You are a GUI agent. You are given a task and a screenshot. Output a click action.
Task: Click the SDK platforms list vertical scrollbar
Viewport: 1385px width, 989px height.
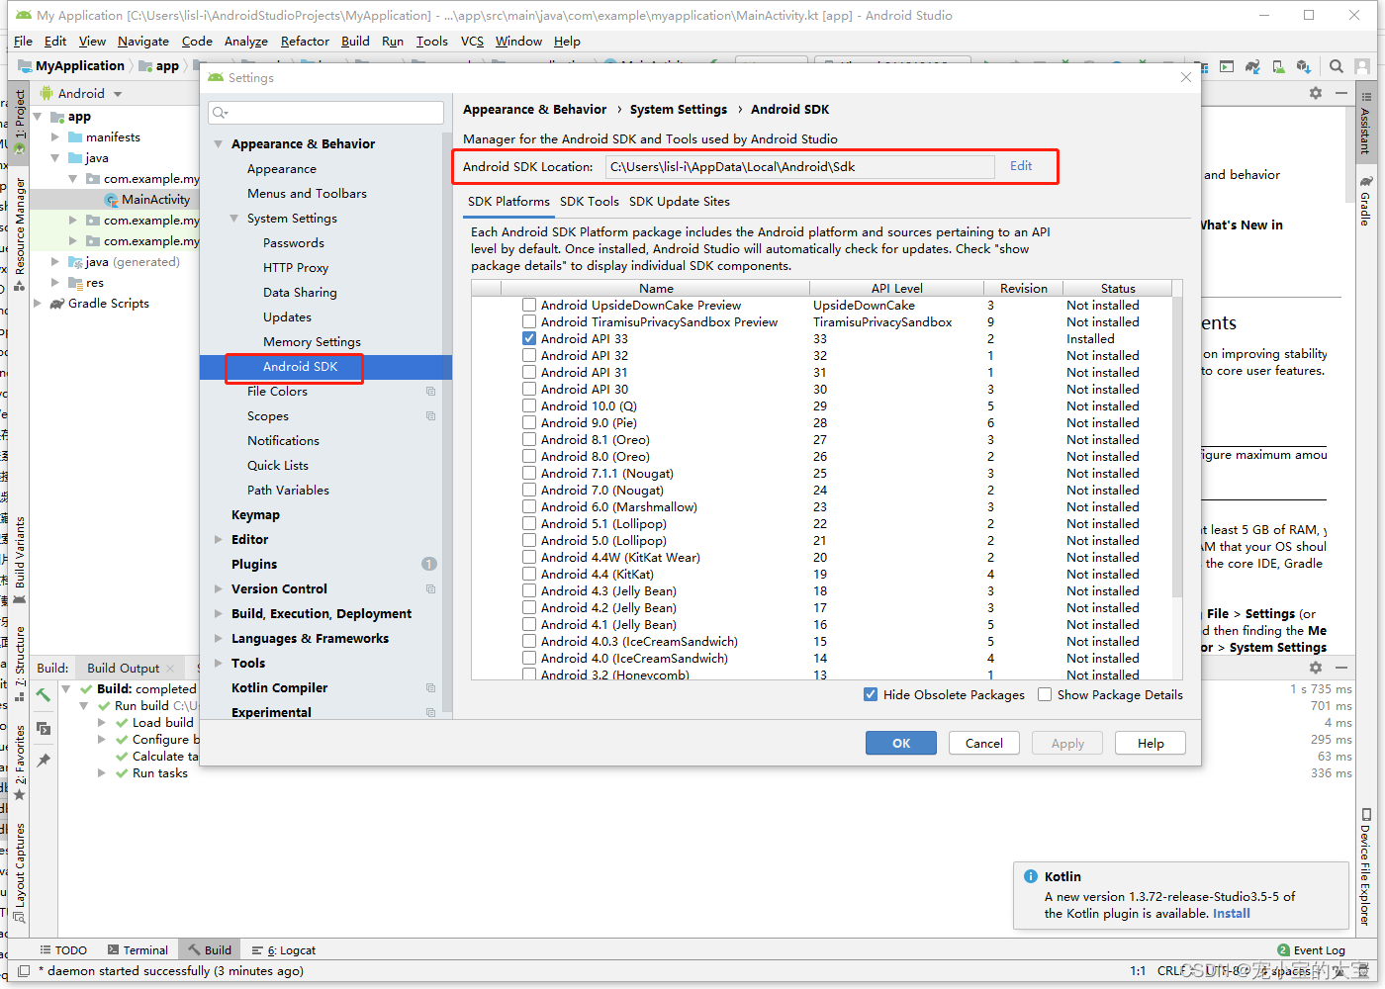pyautogui.click(x=1177, y=447)
